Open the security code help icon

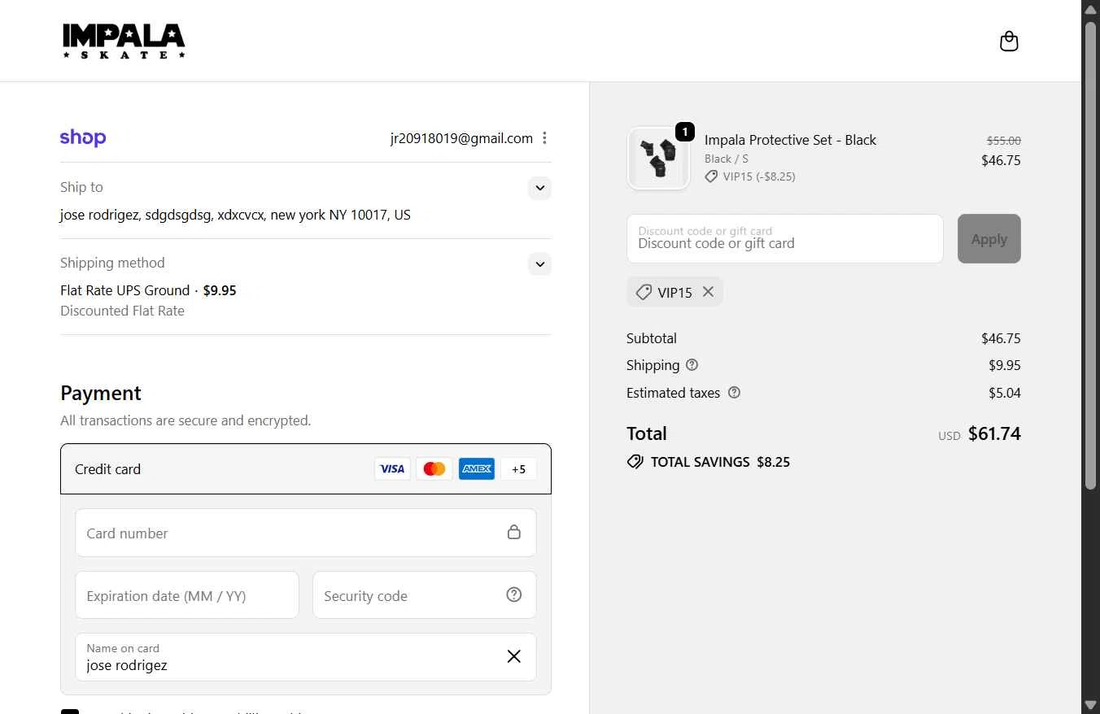click(x=514, y=594)
